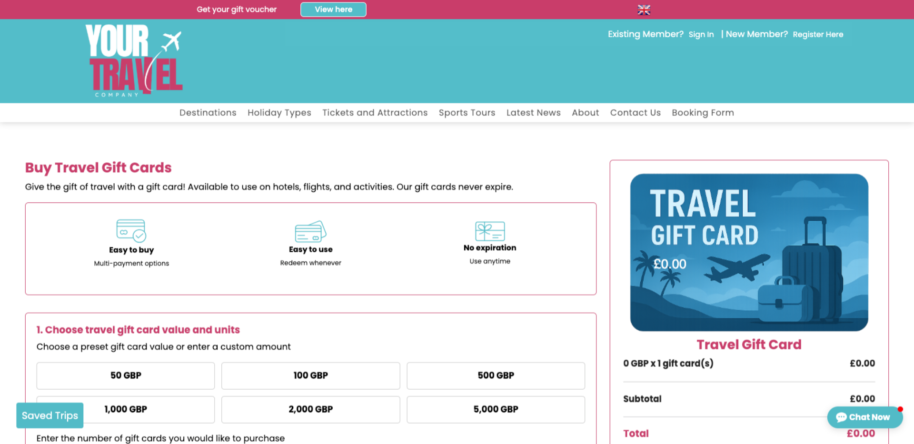Image resolution: width=914 pixels, height=444 pixels.
Task: Go to Tickets and Attractions
Action: click(375, 113)
